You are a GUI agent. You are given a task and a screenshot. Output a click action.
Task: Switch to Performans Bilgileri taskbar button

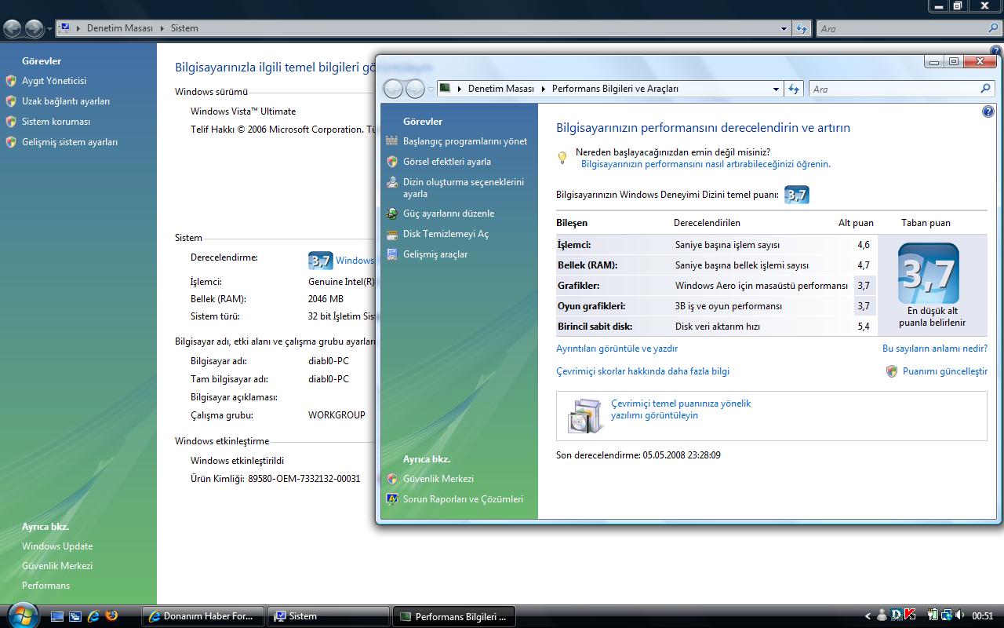pyautogui.click(x=453, y=616)
